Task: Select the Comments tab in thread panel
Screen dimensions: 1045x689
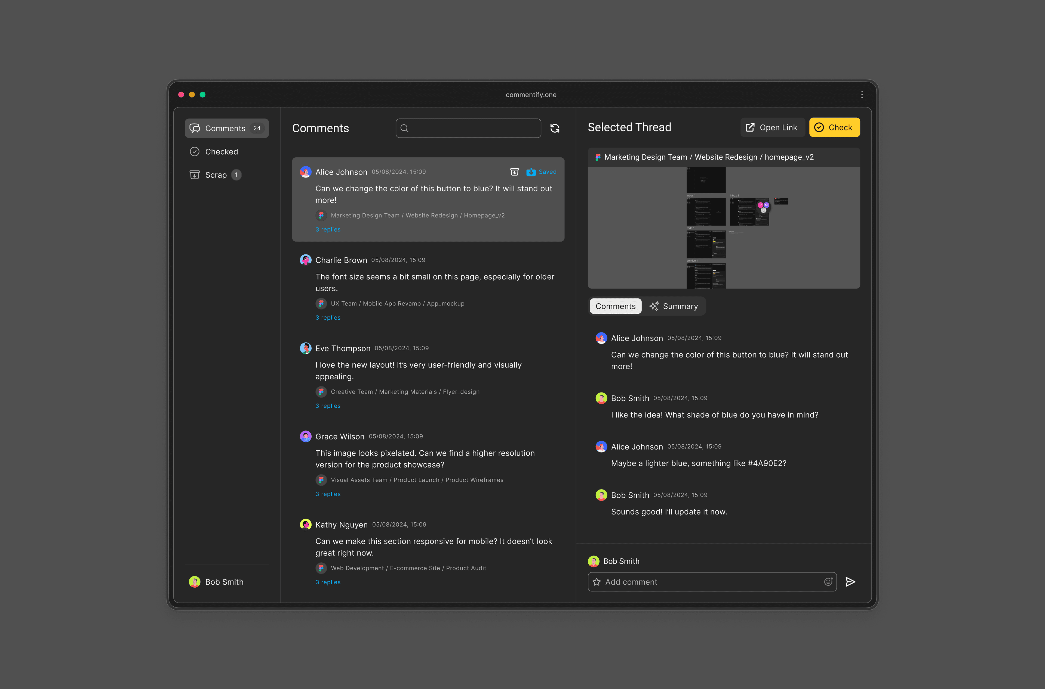Action: (616, 306)
